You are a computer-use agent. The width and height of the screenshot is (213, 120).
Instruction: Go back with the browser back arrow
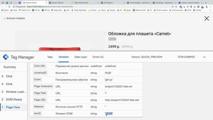(2, 7)
